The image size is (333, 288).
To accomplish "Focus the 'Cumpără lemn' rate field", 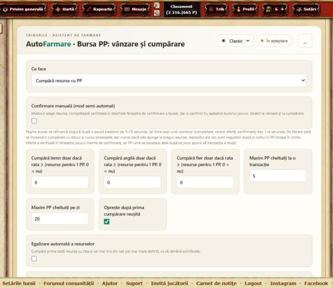I will pos(60,182).
